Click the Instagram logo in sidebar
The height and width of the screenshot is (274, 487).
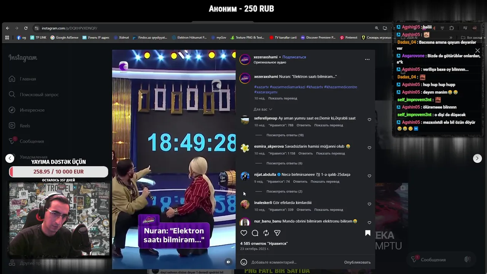(23, 58)
